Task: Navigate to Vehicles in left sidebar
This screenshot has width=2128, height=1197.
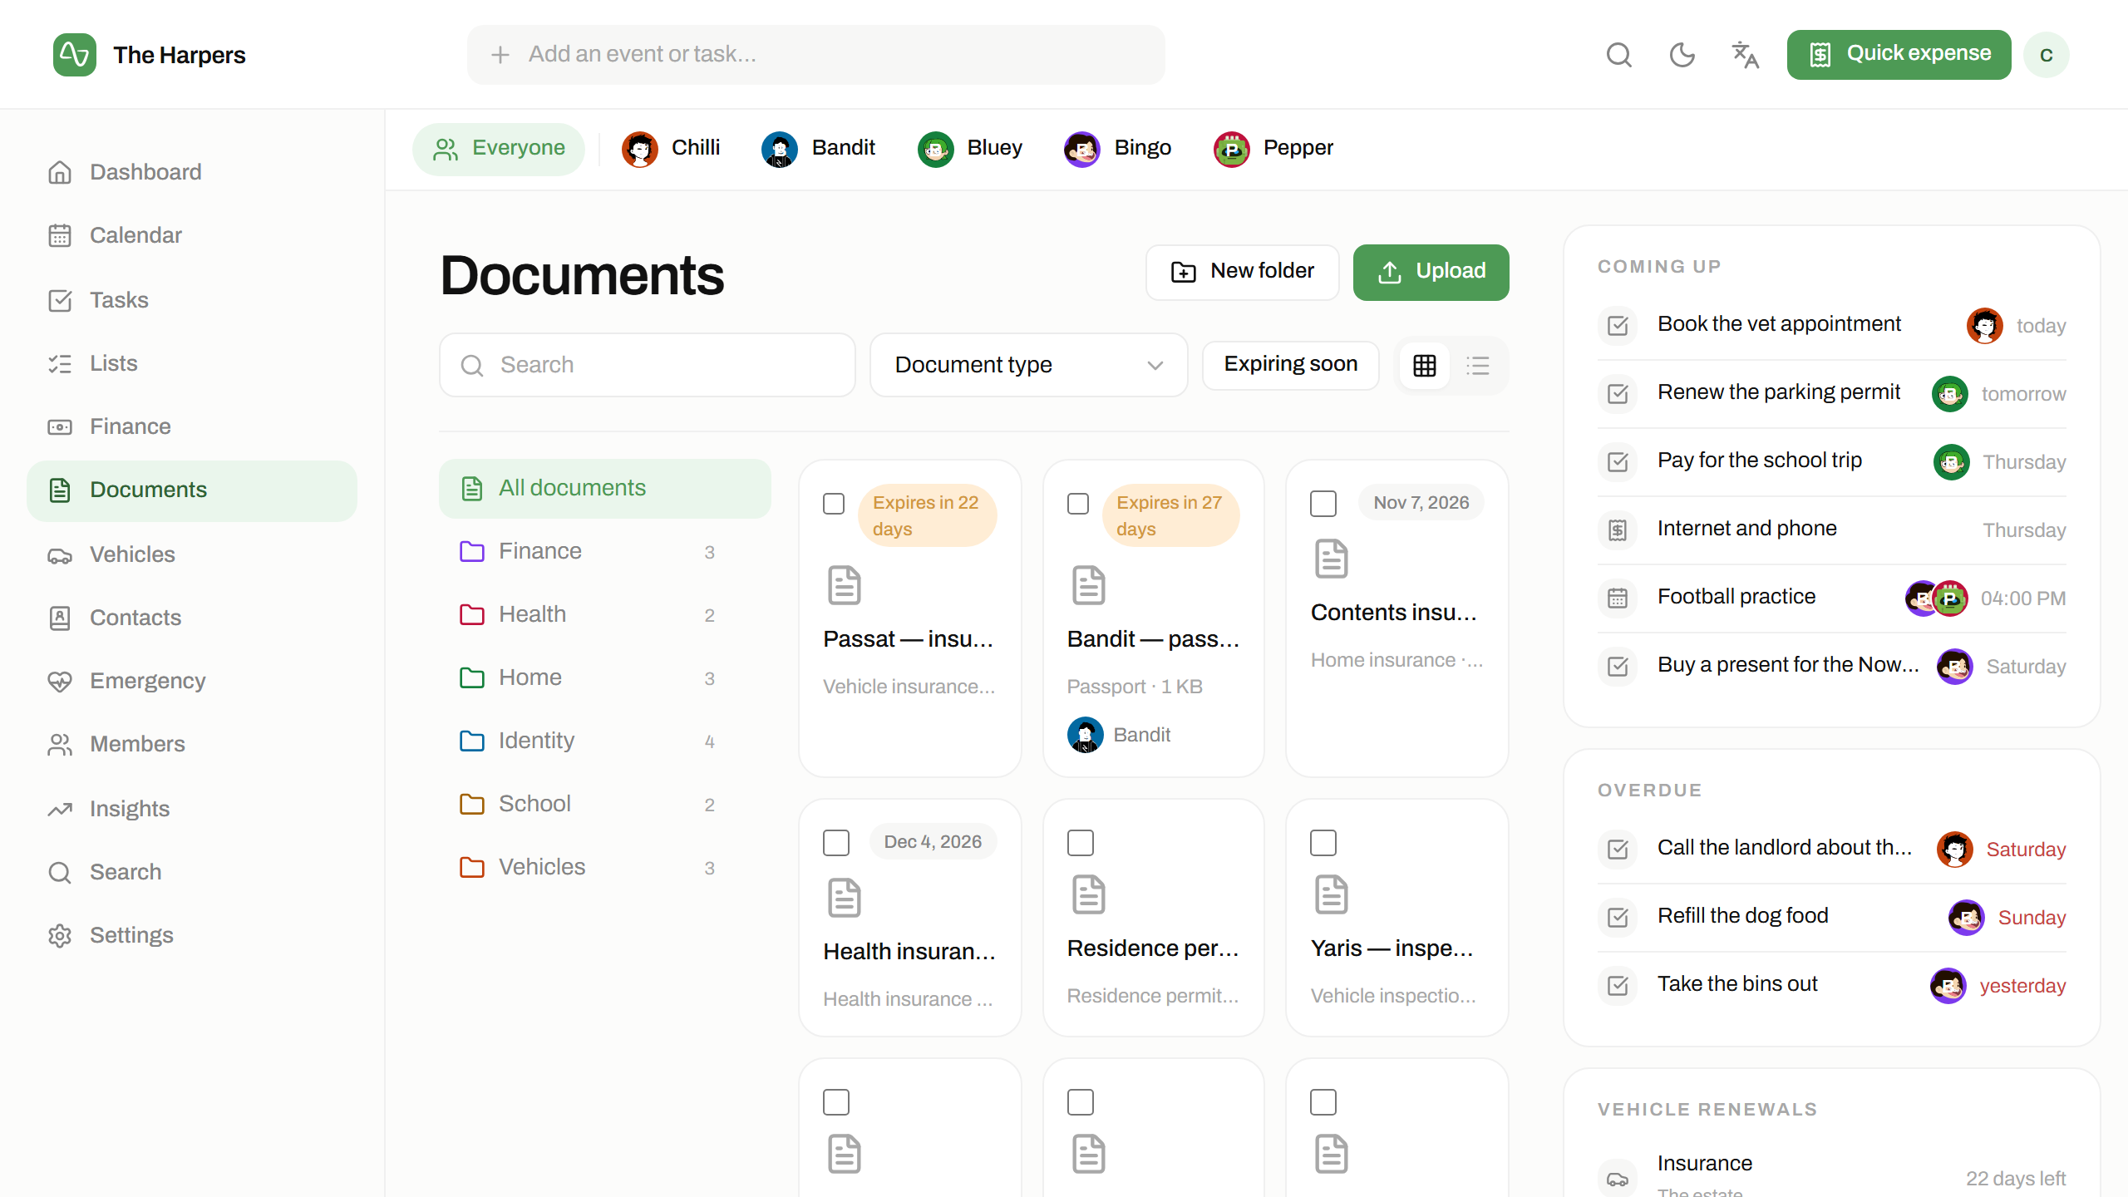Action: (x=192, y=554)
